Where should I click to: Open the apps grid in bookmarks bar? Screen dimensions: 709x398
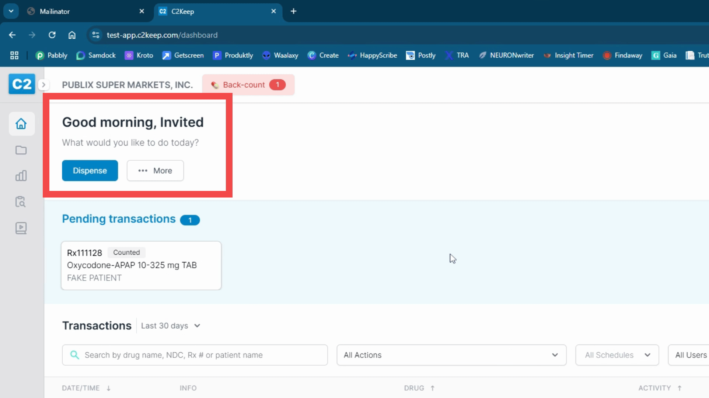[x=14, y=55]
